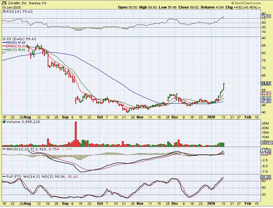Click the 1.910 MACD tag on right axis
Screen dimensions: 273x208
(x=266, y=151)
